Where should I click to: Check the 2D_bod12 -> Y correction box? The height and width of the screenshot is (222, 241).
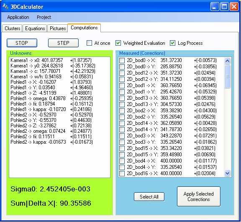(122, 79)
